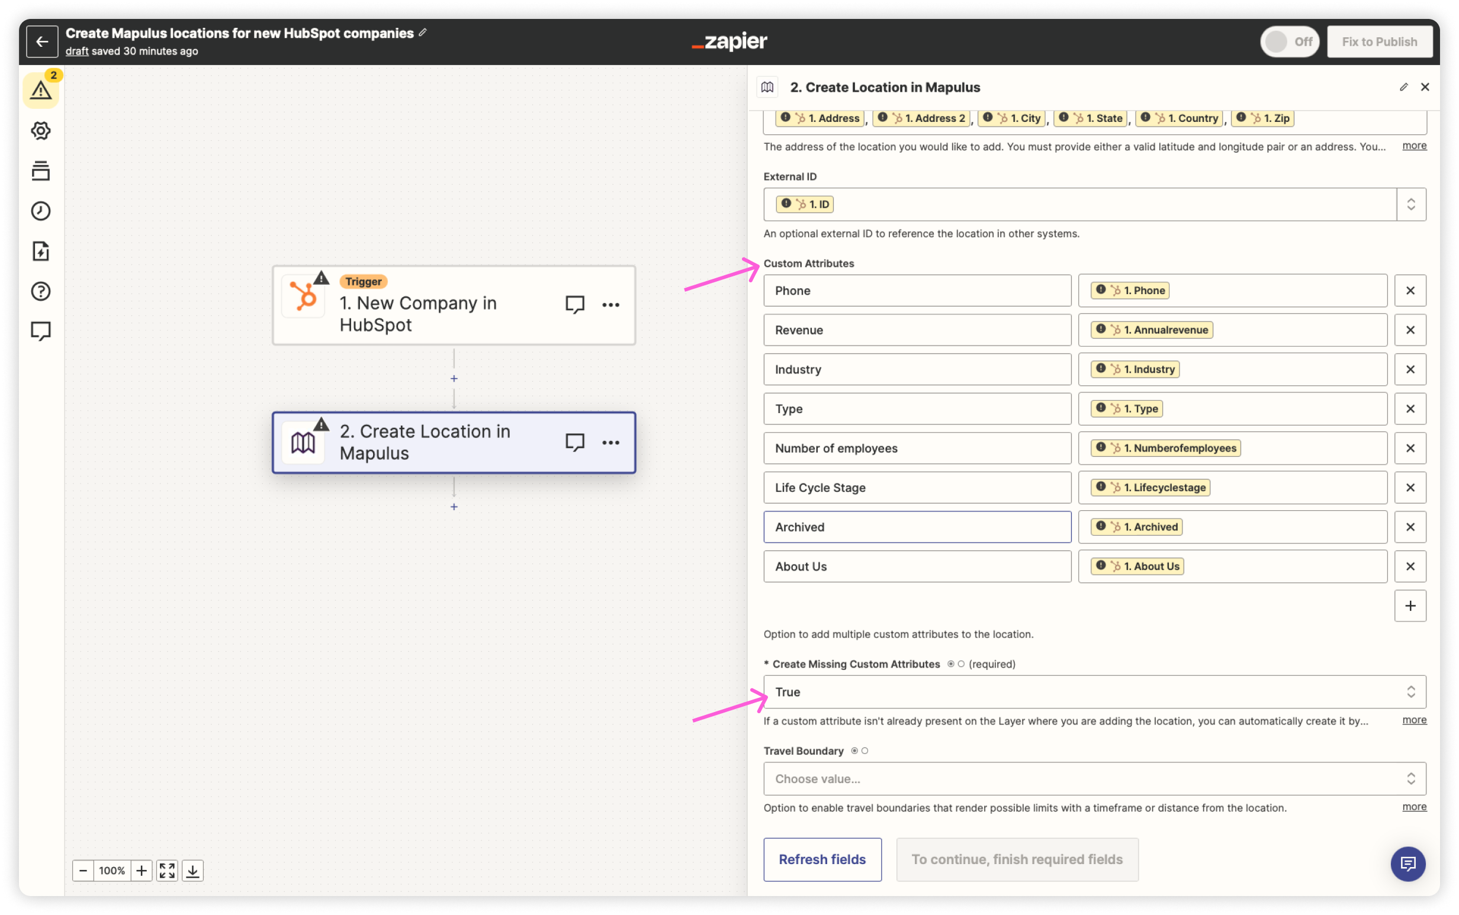1459x915 pixels.
Task: Open the help question-mark icon in the sidebar
Action: tap(41, 291)
